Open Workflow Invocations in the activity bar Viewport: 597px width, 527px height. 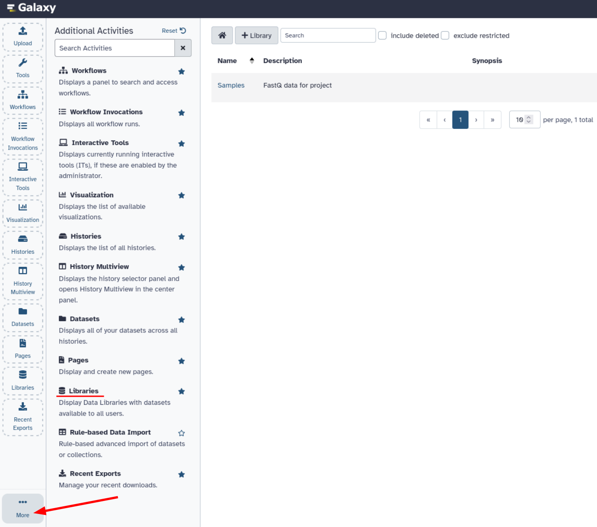(x=22, y=137)
